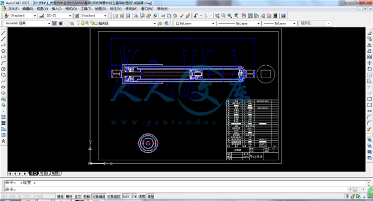Toggle 捕捉 snap mode in status bar
The width and height of the screenshot is (373, 201).
click(x=60, y=197)
